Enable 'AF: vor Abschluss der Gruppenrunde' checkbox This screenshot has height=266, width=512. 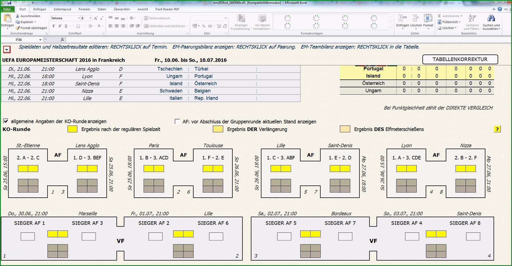[177, 121]
